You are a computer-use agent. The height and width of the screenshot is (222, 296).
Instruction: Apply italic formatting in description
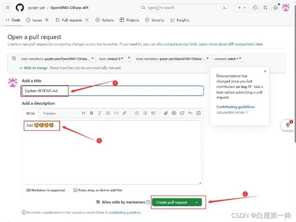coord(100,113)
